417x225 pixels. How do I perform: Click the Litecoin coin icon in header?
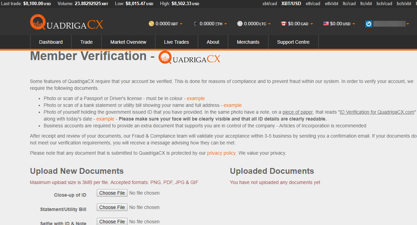(x=240, y=24)
